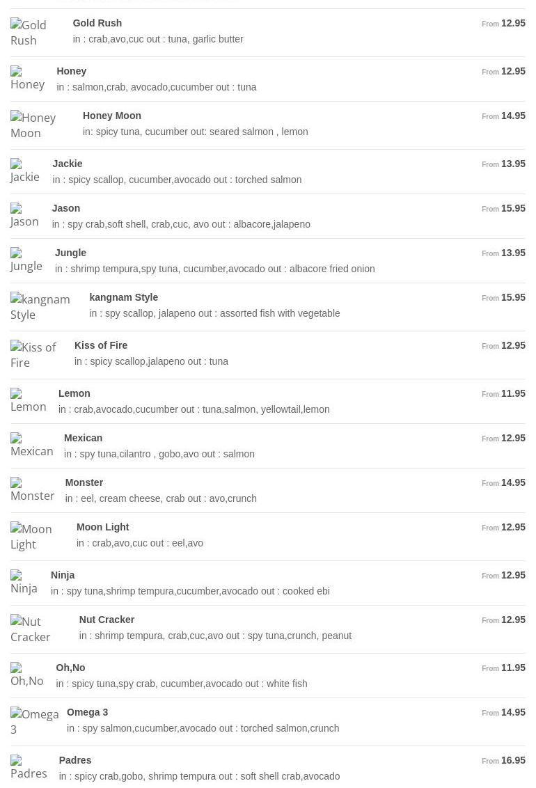Click the Jason roll 15.95 price
Screen dimensions: 536x788
tap(513, 208)
